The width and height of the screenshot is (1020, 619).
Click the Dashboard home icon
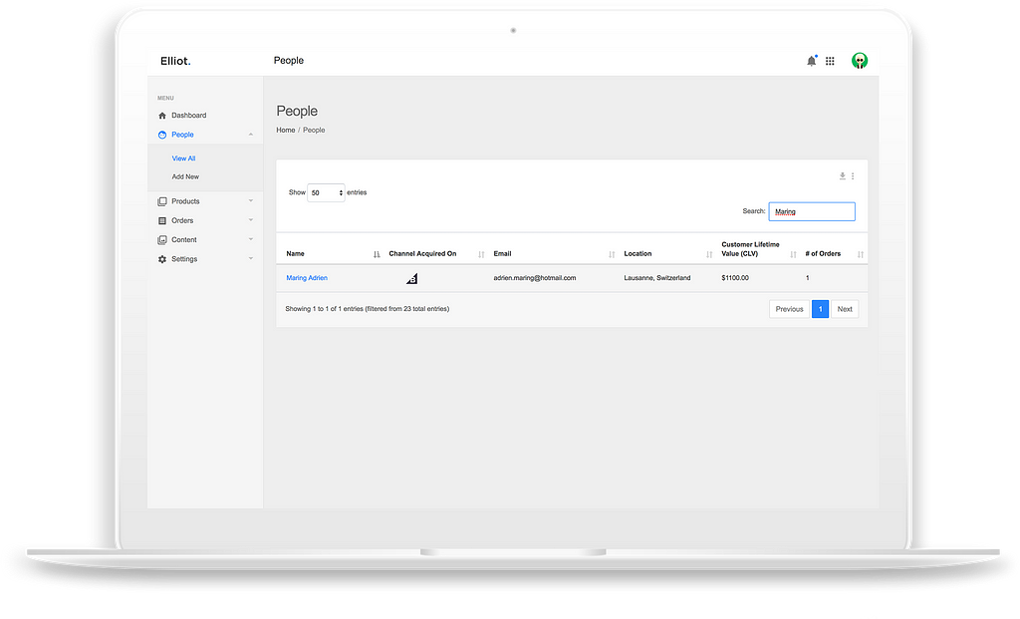[162, 116]
